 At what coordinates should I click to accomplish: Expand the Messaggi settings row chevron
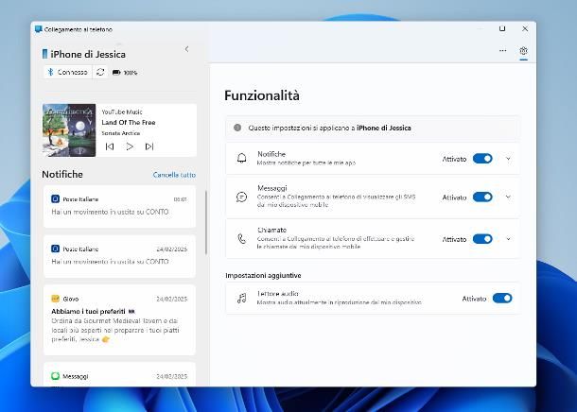tap(508, 197)
